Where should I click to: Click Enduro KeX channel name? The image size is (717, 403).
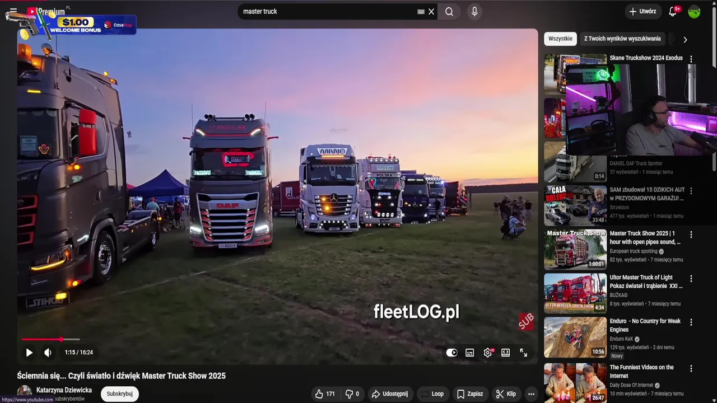coord(621,339)
